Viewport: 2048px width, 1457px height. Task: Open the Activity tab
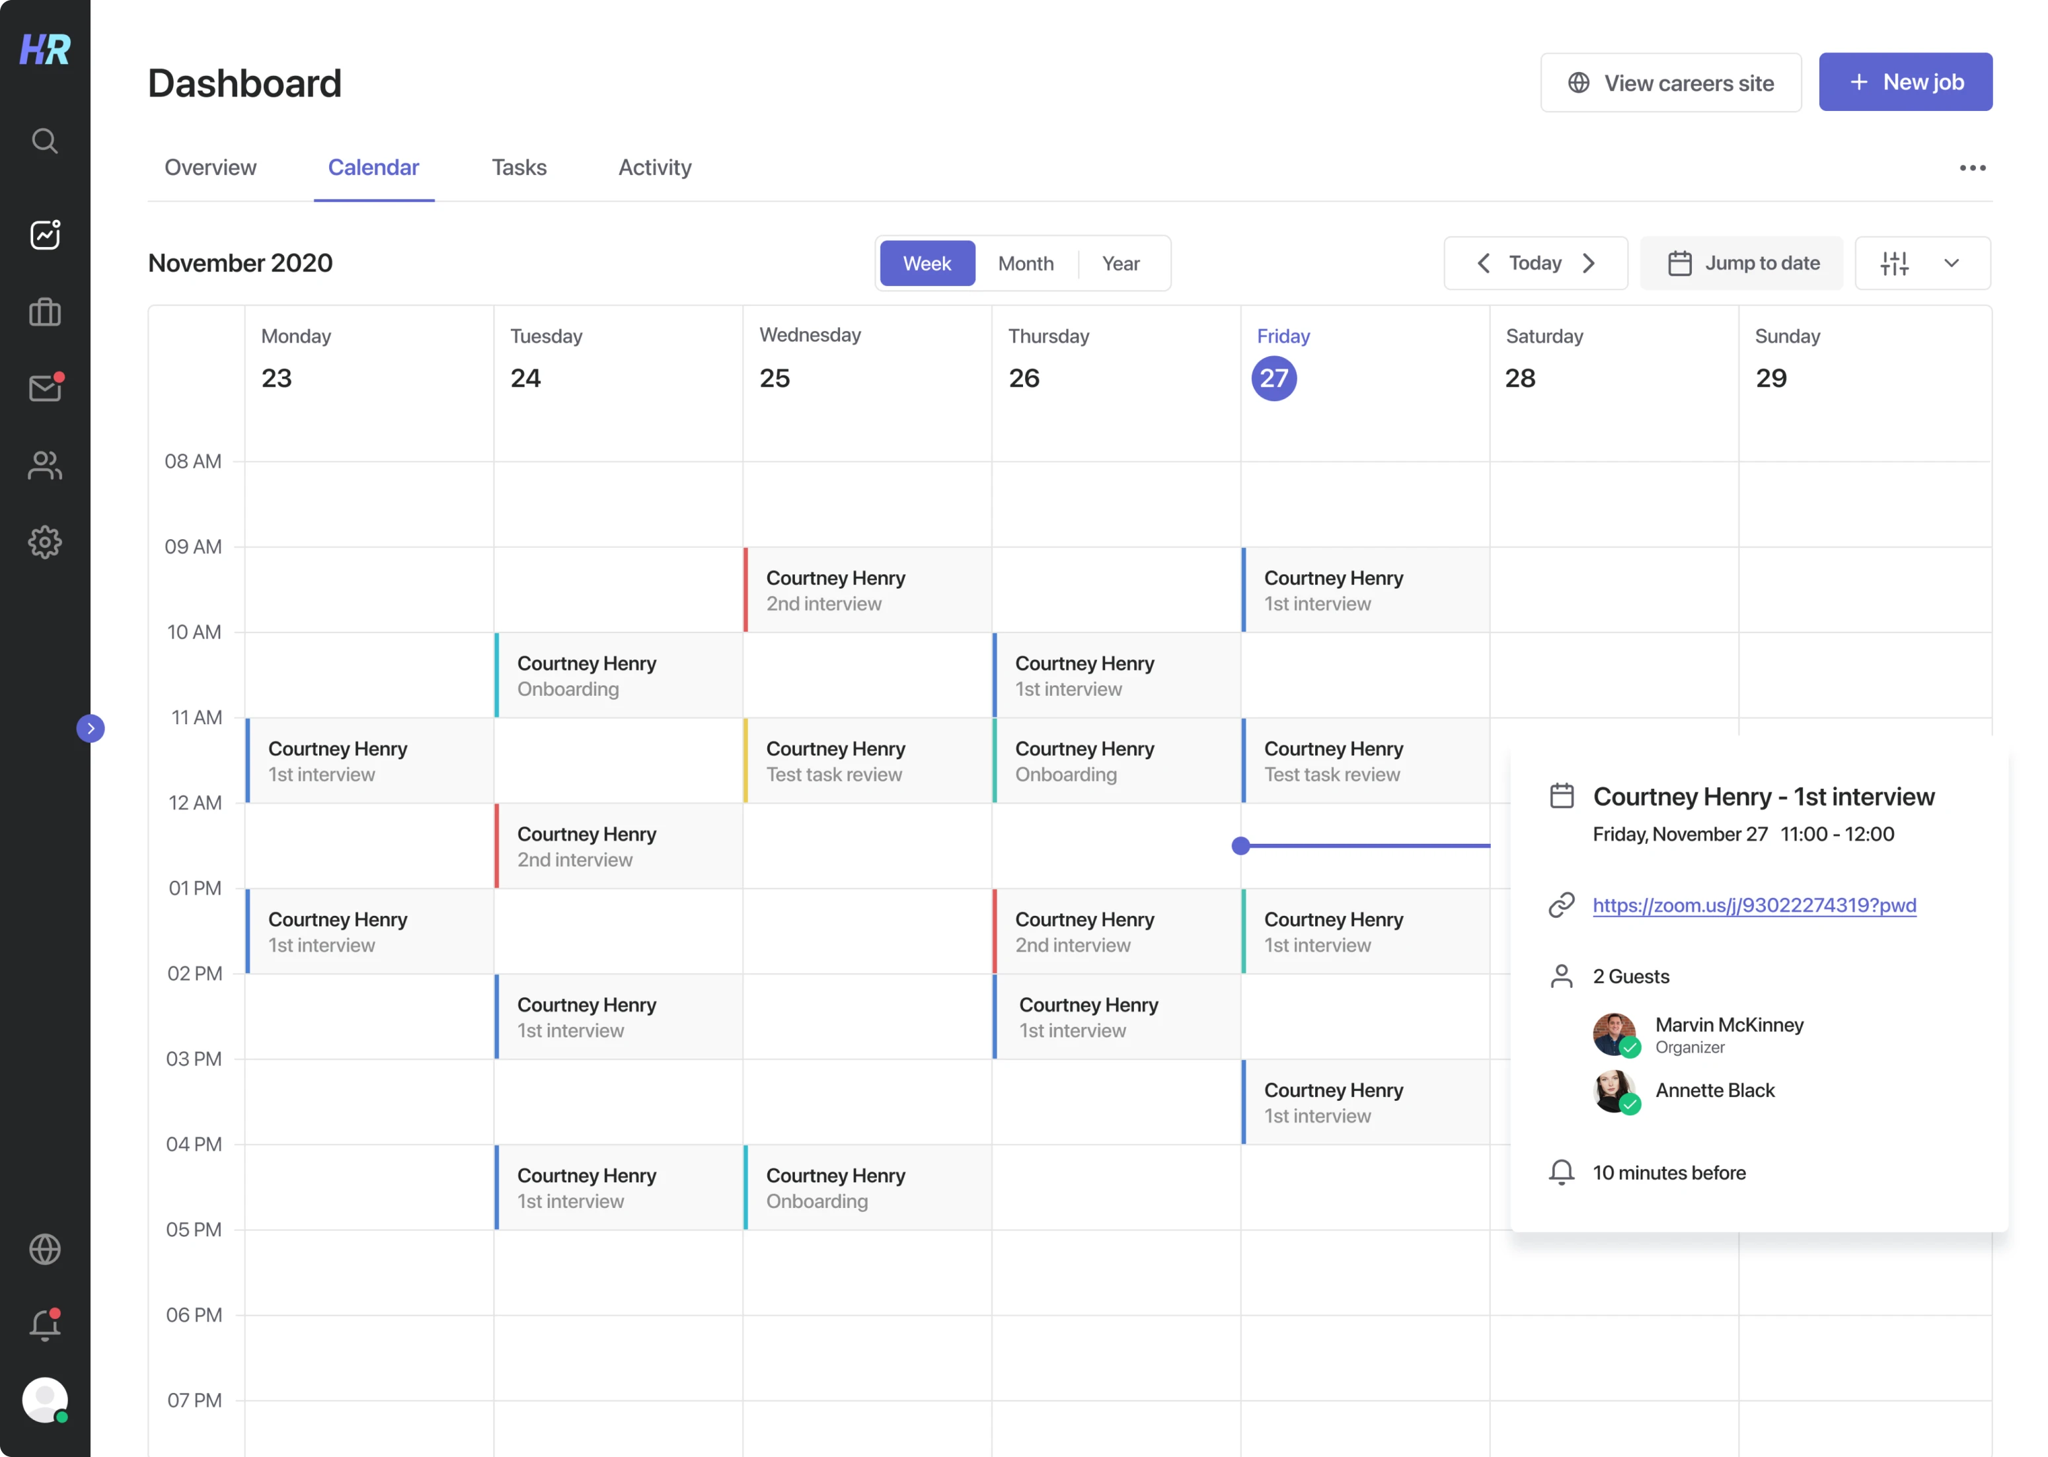point(654,167)
